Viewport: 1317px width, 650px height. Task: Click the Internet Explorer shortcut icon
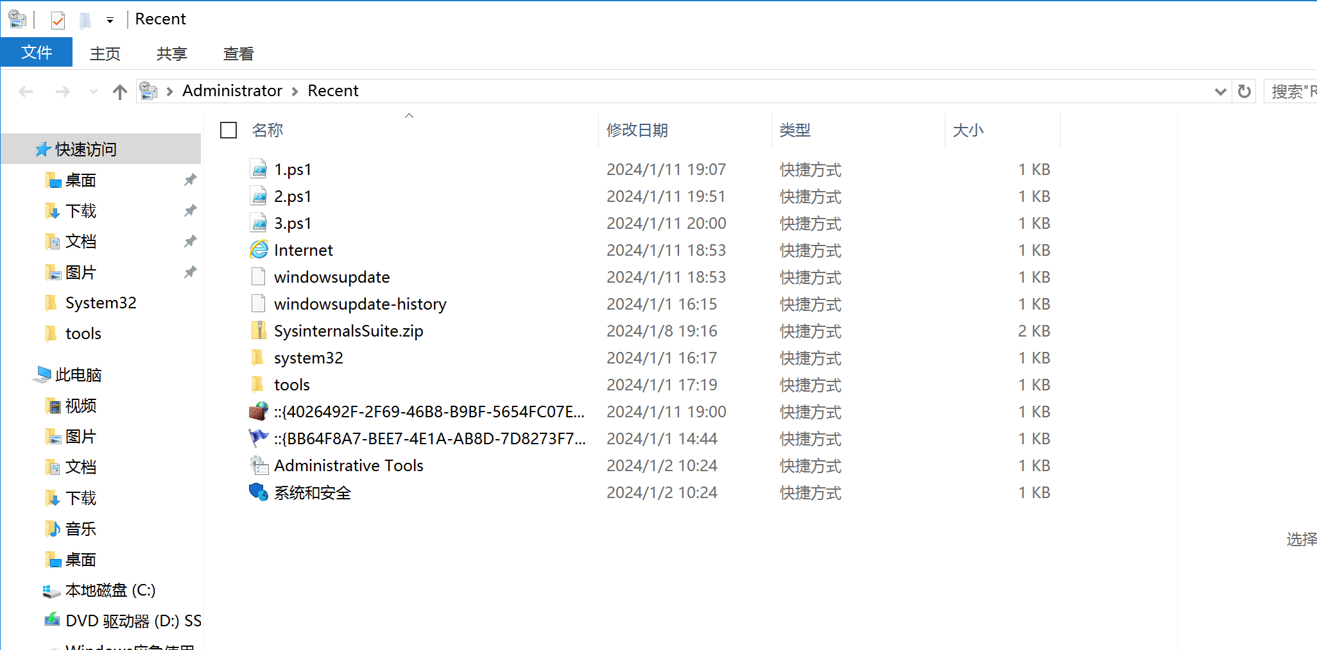(x=259, y=250)
